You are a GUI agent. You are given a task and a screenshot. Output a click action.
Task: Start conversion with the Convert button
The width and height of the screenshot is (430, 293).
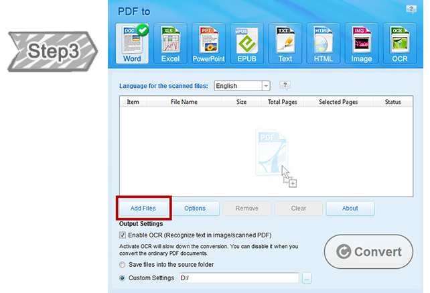(368, 252)
